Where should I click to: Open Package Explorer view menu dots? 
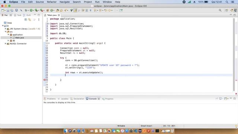pos(39,20)
